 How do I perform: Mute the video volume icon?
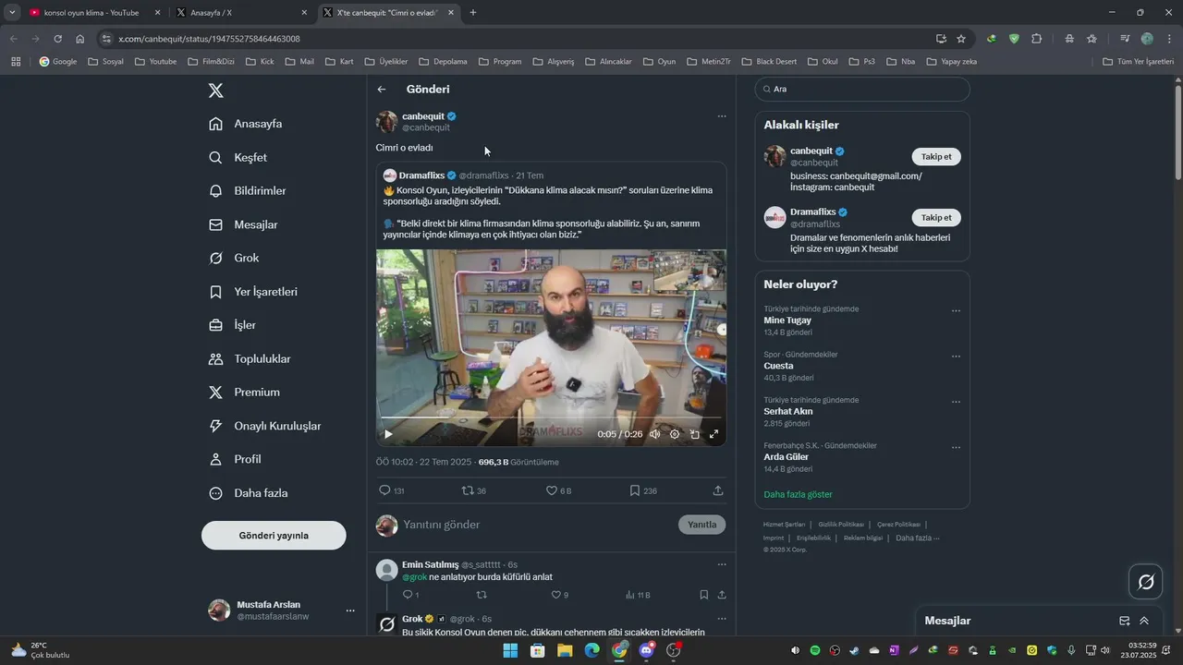654,434
